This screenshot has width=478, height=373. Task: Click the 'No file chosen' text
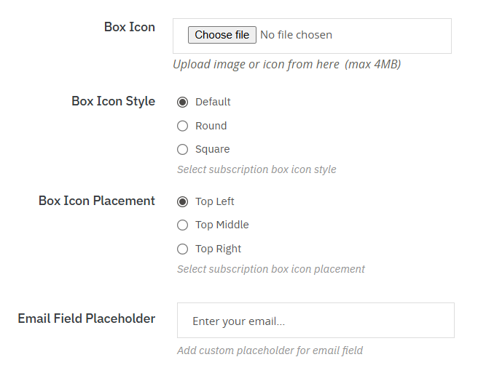(x=296, y=35)
